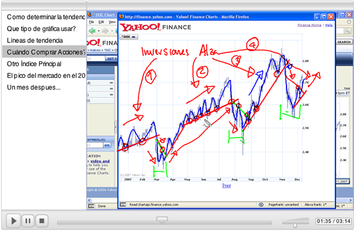Click the video progress seek handle
The image size is (355, 232).
pyautogui.click(x=162, y=220)
